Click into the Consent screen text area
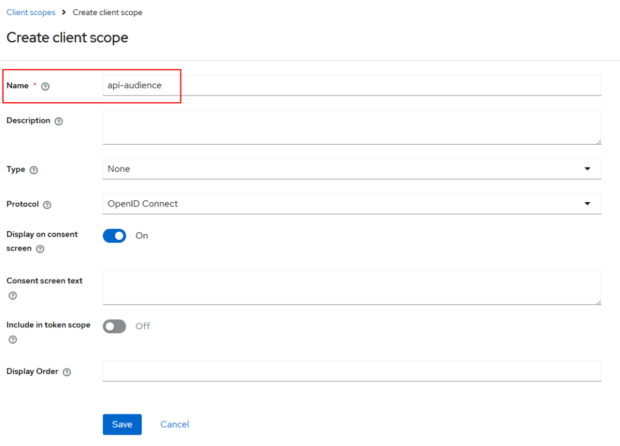Viewport: 620px width, 446px height. tap(352, 287)
